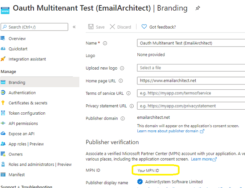Open API permissions page
Viewport: 245px width, 188px height.
click(x=23, y=123)
